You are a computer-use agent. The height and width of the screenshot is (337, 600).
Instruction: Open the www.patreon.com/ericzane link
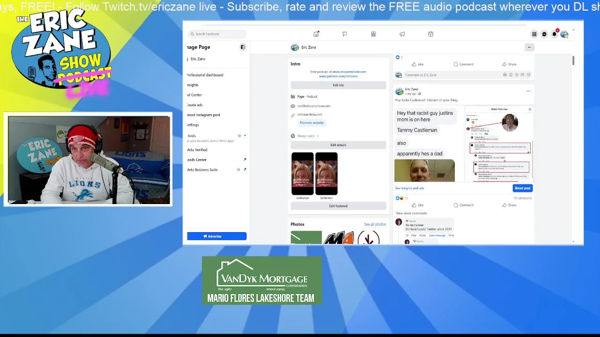(x=338, y=76)
